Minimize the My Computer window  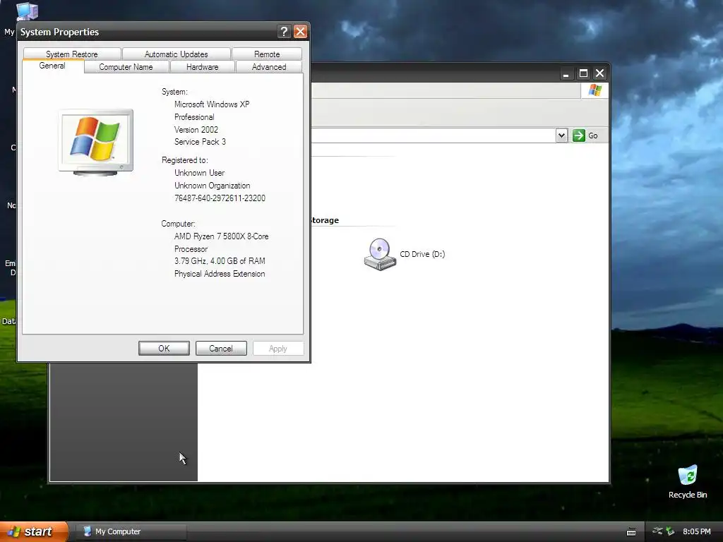click(x=566, y=73)
